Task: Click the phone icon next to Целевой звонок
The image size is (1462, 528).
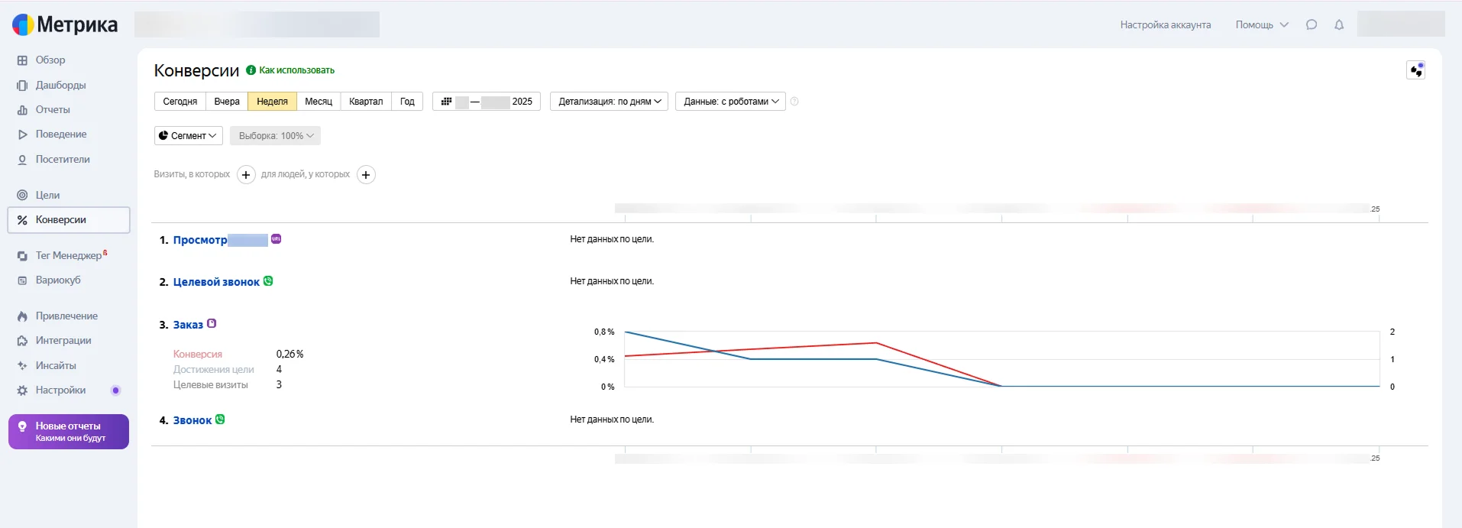Action: [268, 281]
